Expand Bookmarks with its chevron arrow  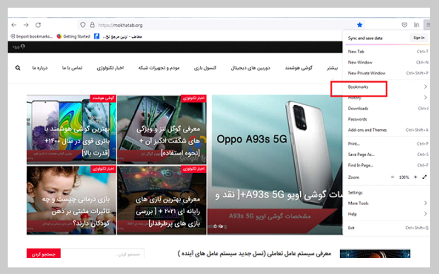coord(425,87)
